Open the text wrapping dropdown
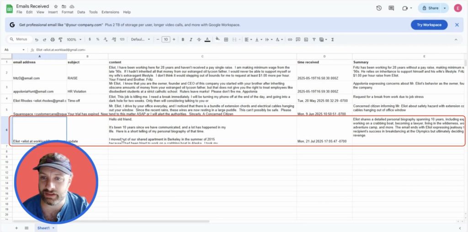This screenshot has height=232, width=468. 269,40
